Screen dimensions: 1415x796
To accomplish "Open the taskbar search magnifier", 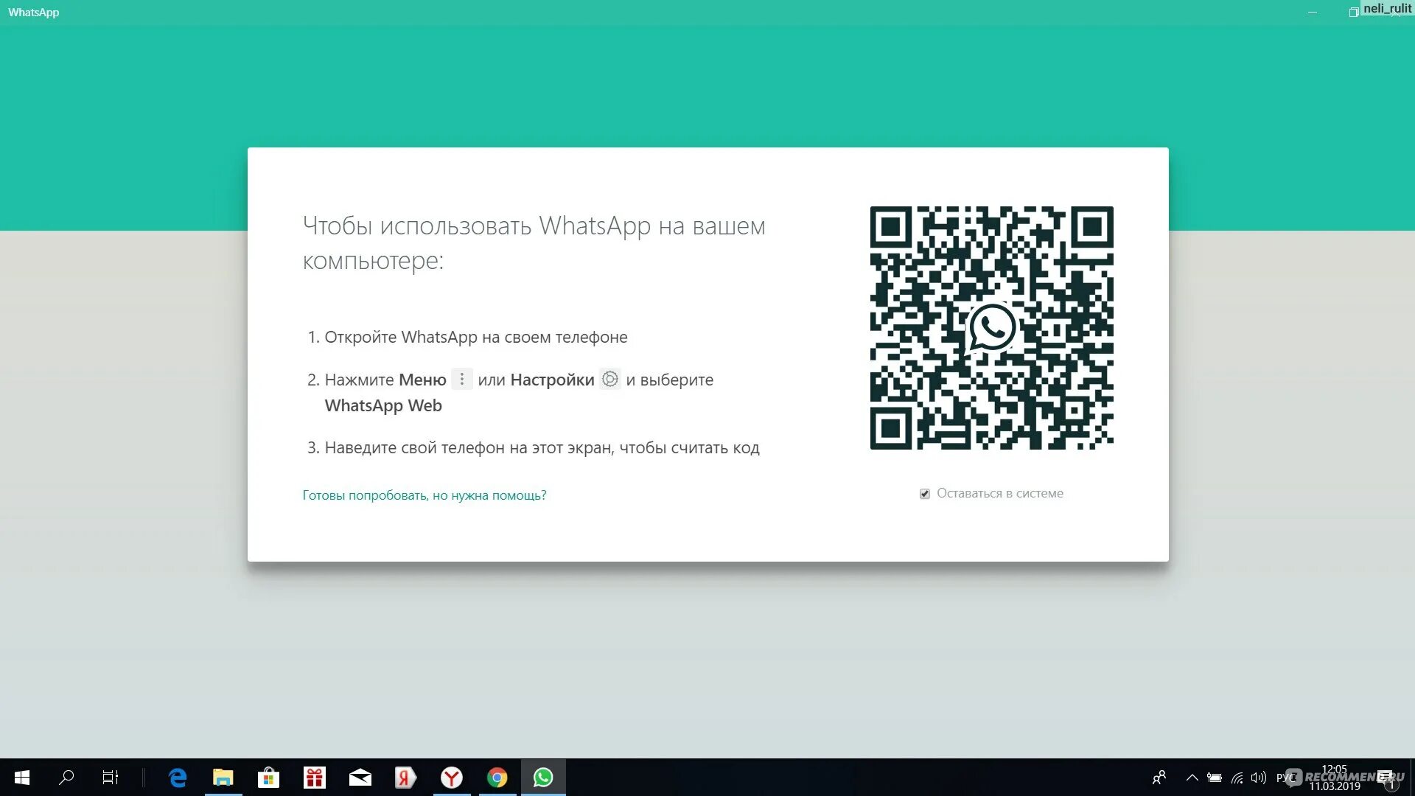I will (66, 778).
